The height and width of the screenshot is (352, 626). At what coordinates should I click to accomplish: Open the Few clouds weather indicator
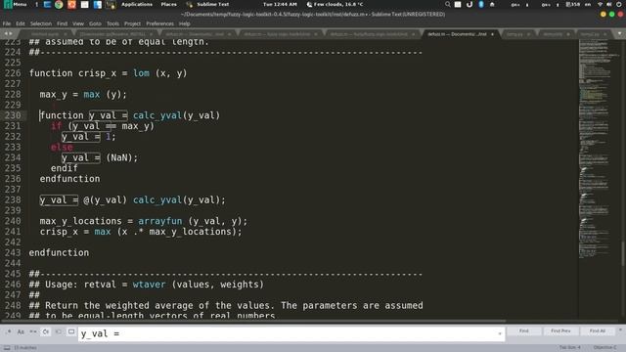(335, 4)
